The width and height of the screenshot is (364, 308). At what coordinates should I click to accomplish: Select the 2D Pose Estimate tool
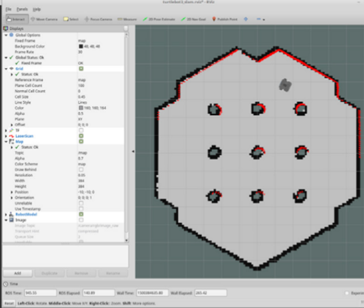(159, 19)
